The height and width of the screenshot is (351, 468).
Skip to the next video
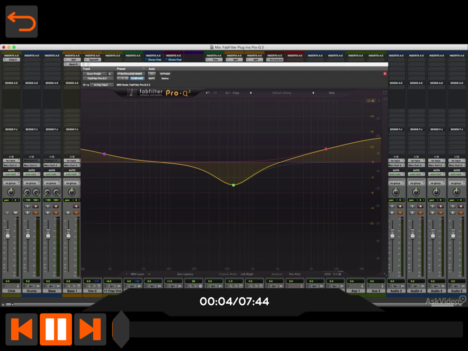click(90, 329)
